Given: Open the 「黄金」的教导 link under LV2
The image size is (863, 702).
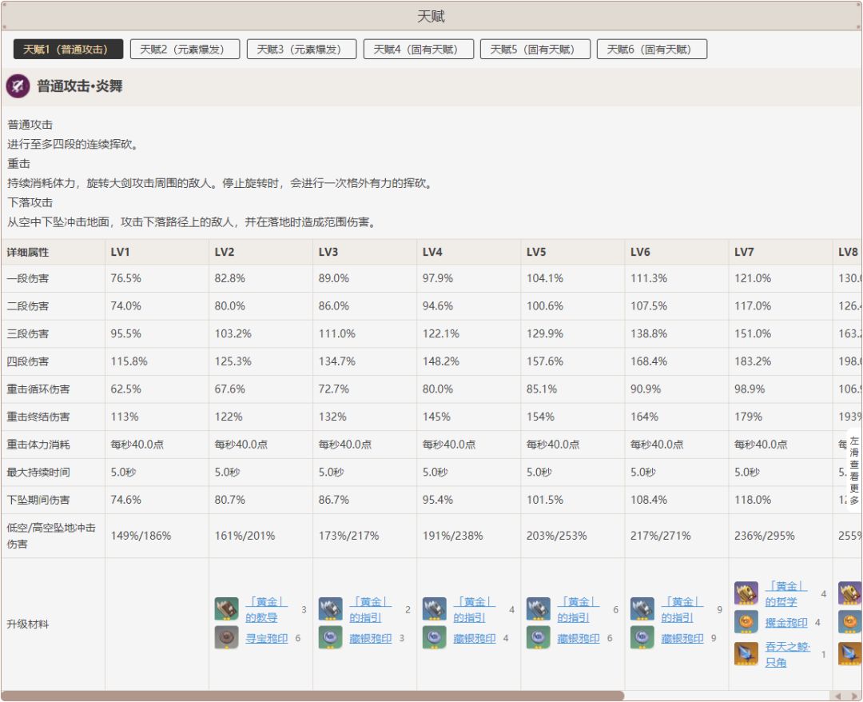Looking at the screenshot, I should (x=266, y=609).
